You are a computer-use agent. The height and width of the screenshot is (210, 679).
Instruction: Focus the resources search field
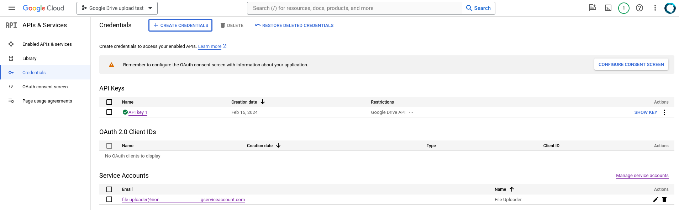point(354,8)
